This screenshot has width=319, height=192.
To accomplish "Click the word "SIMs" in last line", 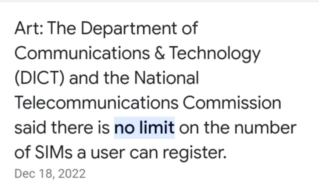I will pos(53,152).
